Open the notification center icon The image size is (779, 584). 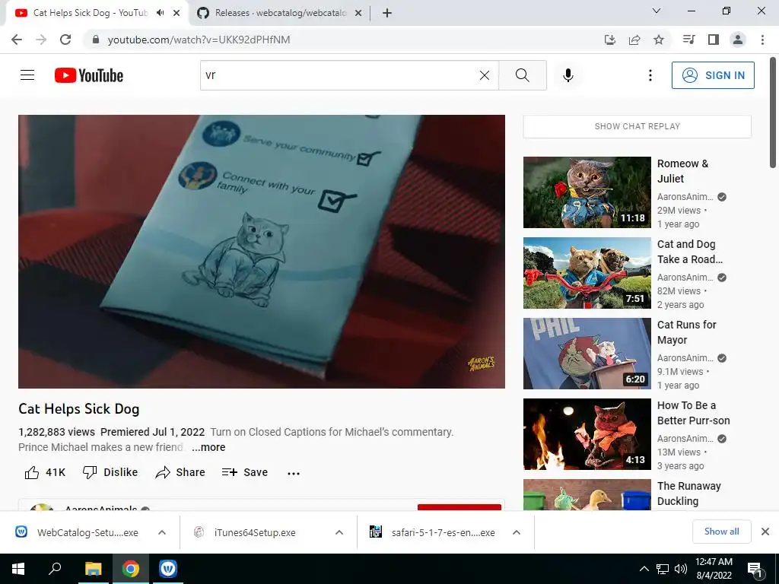point(755,569)
